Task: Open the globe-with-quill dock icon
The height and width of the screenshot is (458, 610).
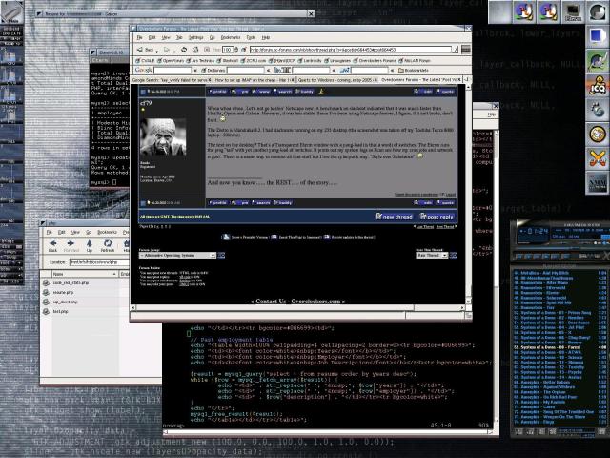Action: (598, 61)
